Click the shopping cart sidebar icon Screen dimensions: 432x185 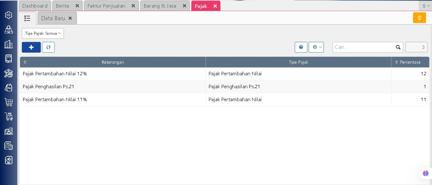coord(8,102)
